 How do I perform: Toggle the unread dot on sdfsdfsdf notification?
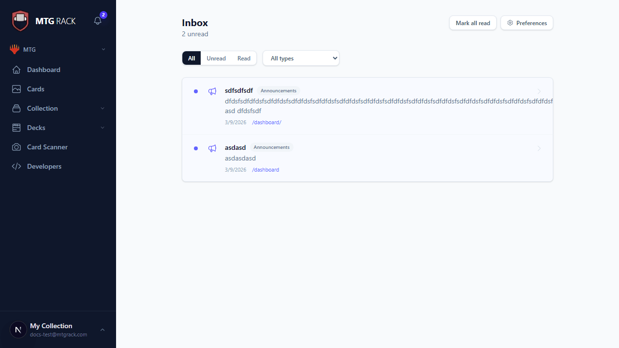(x=196, y=91)
